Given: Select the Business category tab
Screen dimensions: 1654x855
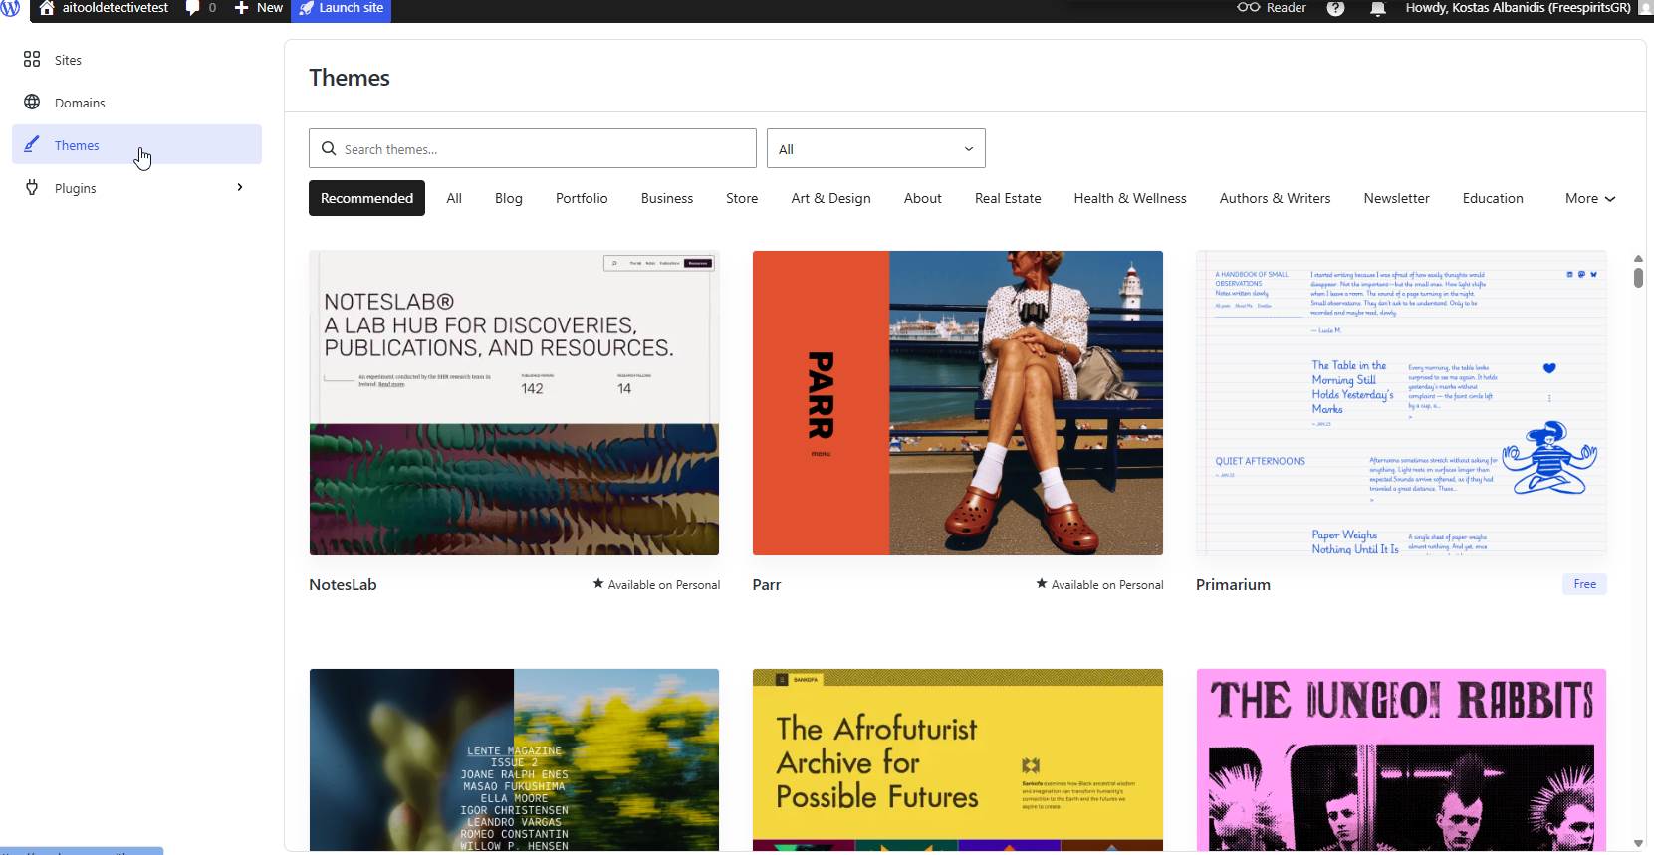Looking at the screenshot, I should 667,198.
